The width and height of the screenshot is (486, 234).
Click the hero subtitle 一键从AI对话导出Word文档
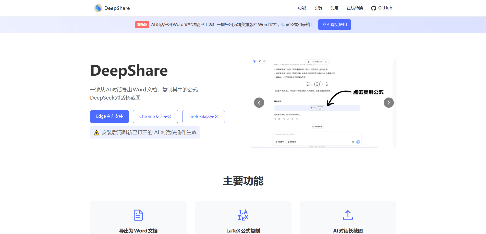[x=144, y=90]
